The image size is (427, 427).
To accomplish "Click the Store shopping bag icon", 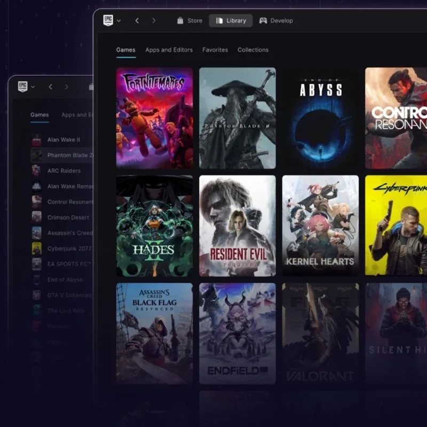I will tap(180, 20).
